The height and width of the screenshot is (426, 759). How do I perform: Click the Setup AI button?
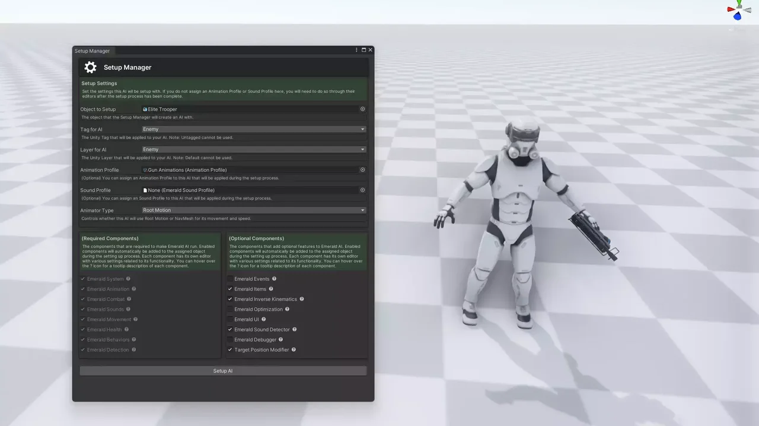223,371
